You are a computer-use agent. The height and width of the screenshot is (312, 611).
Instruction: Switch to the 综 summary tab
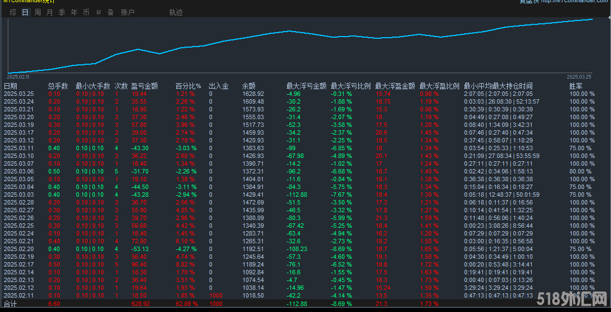point(13,12)
